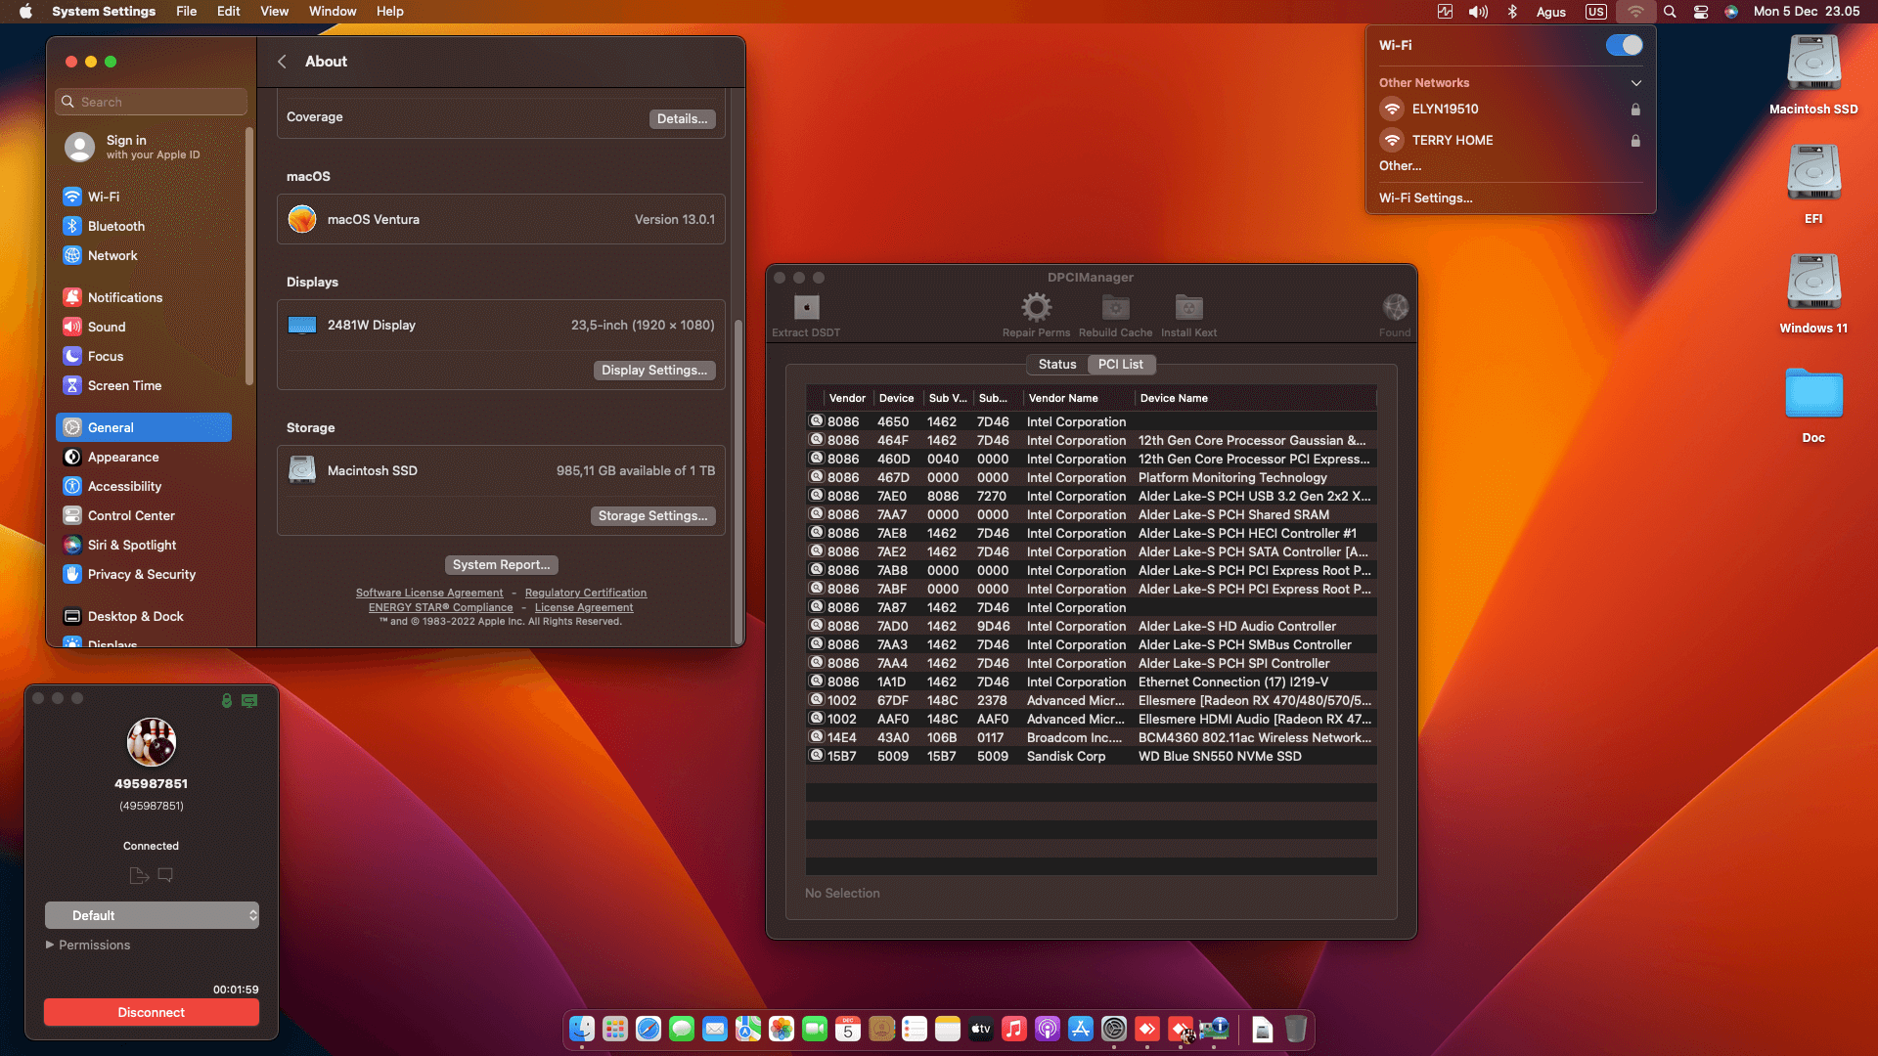The height and width of the screenshot is (1056, 1878).
Task: Click the Extract DSDT icon in DPCIManager
Action: click(806, 307)
